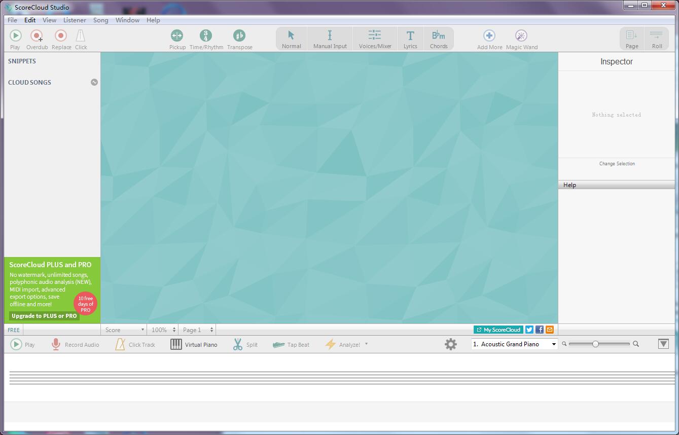Image resolution: width=679 pixels, height=435 pixels.
Task: Toggle the metronome Click button
Action: (x=81, y=36)
